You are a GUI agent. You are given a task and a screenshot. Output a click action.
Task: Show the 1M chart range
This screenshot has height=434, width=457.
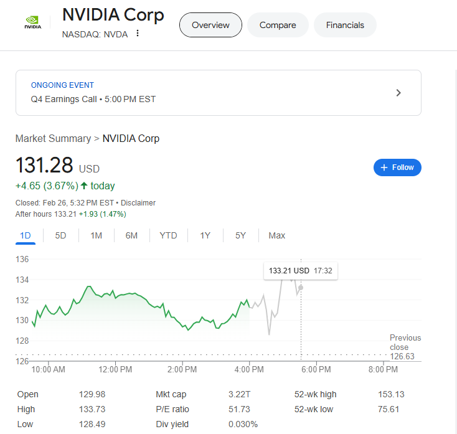pos(96,235)
